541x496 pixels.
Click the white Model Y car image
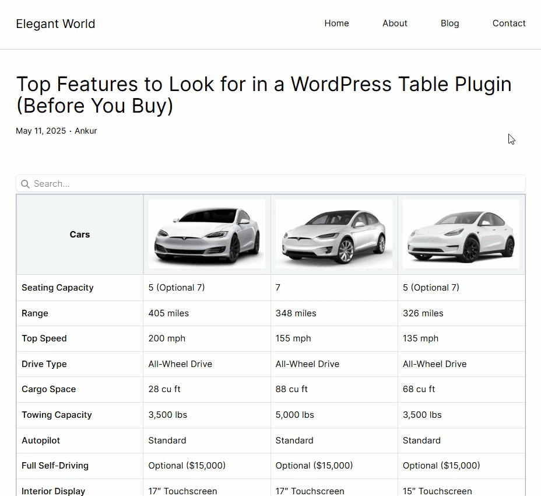pyautogui.click(x=461, y=234)
